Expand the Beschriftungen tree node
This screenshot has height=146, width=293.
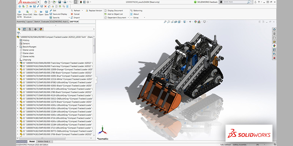pyautogui.click(x=18, y=47)
